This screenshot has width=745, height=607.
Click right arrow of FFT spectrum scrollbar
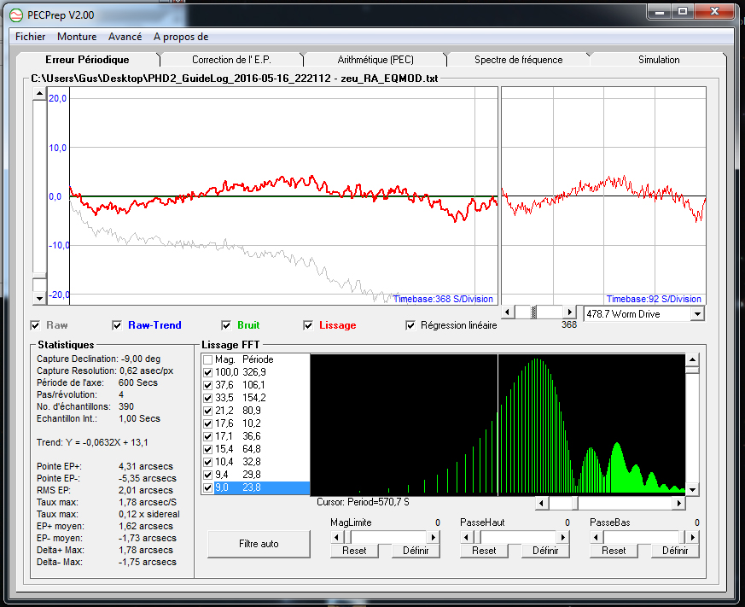click(679, 504)
